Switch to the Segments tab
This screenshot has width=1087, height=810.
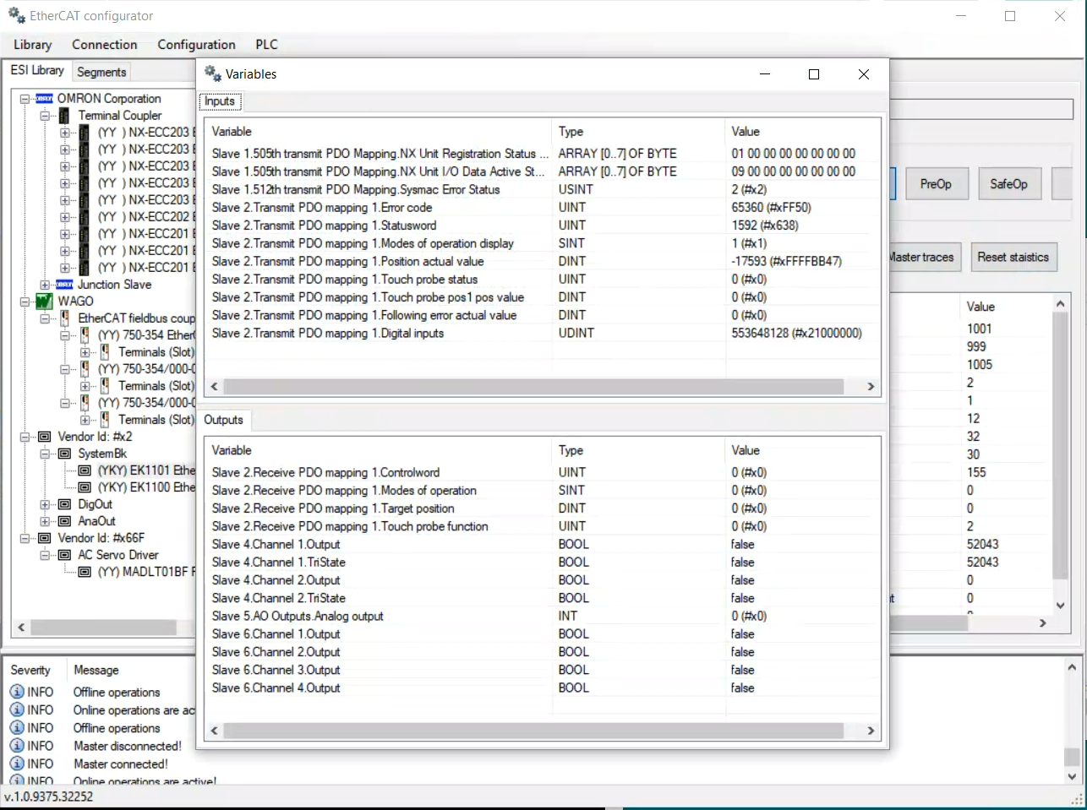click(x=101, y=73)
